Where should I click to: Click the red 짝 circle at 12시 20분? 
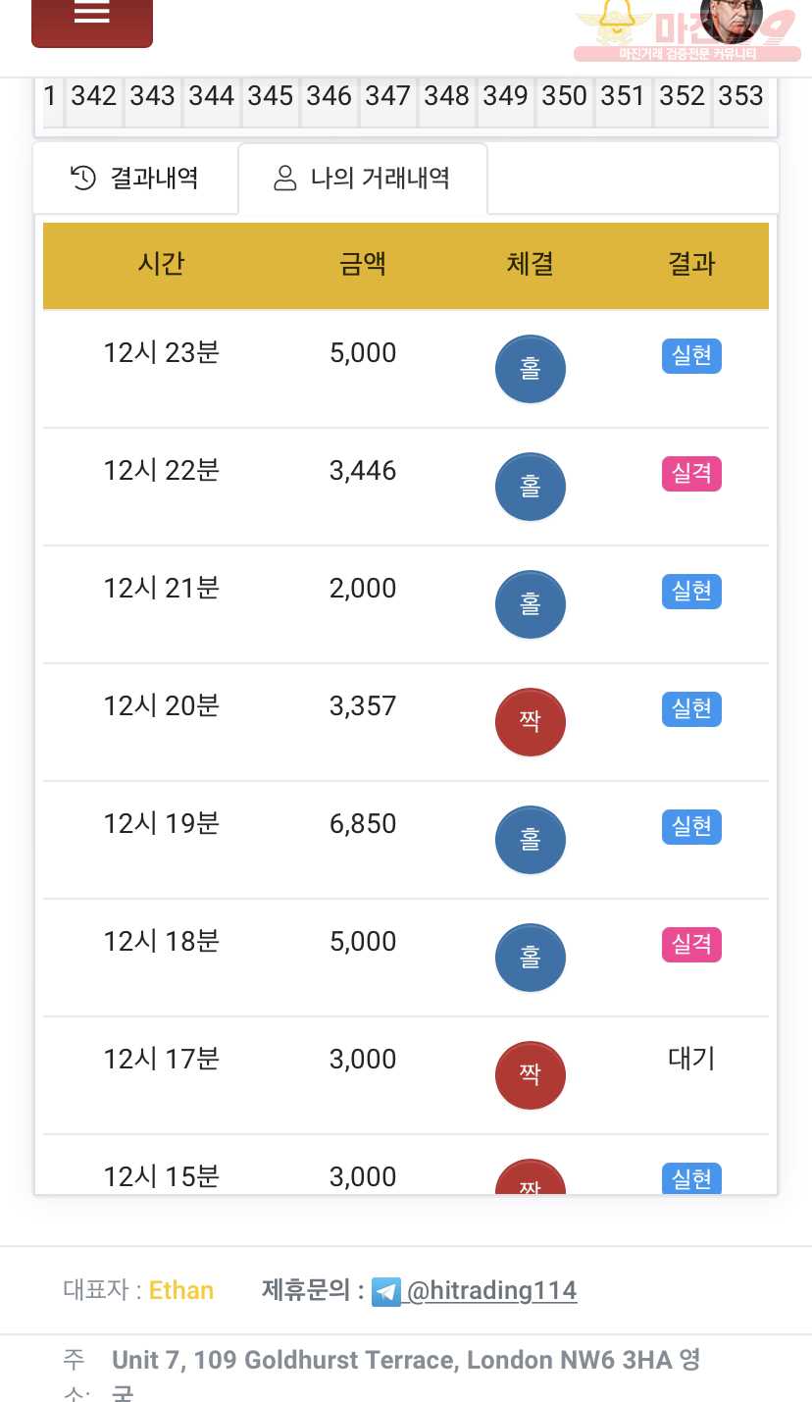coord(531,722)
